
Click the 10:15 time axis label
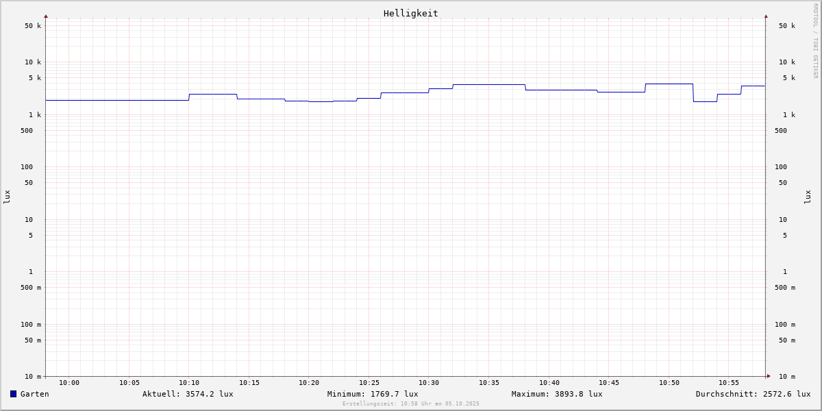click(x=249, y=383)
